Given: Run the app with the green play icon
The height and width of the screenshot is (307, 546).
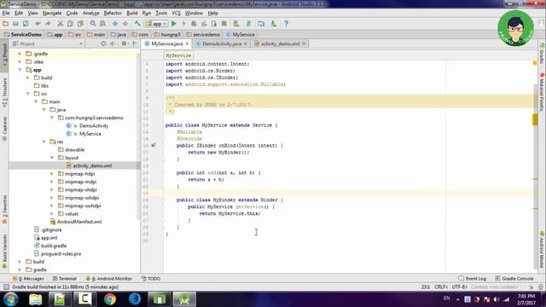Looking at the screenshot, I should 174,24.
